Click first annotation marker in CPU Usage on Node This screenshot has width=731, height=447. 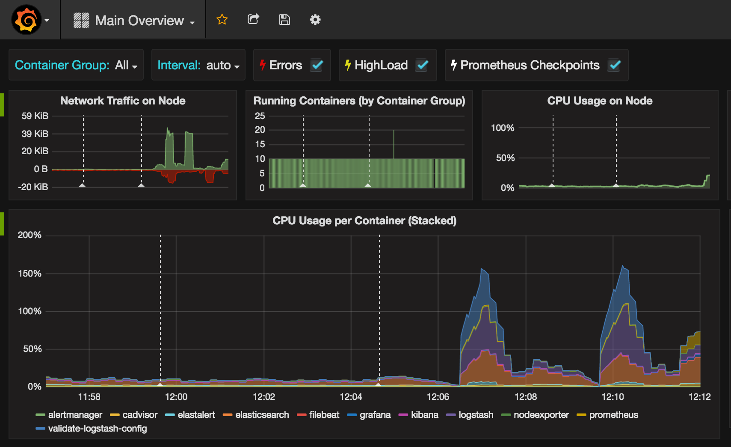click(x=552, y=185)
